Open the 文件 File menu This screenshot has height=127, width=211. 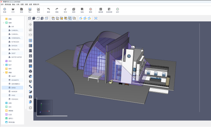[x=2, y=5]
